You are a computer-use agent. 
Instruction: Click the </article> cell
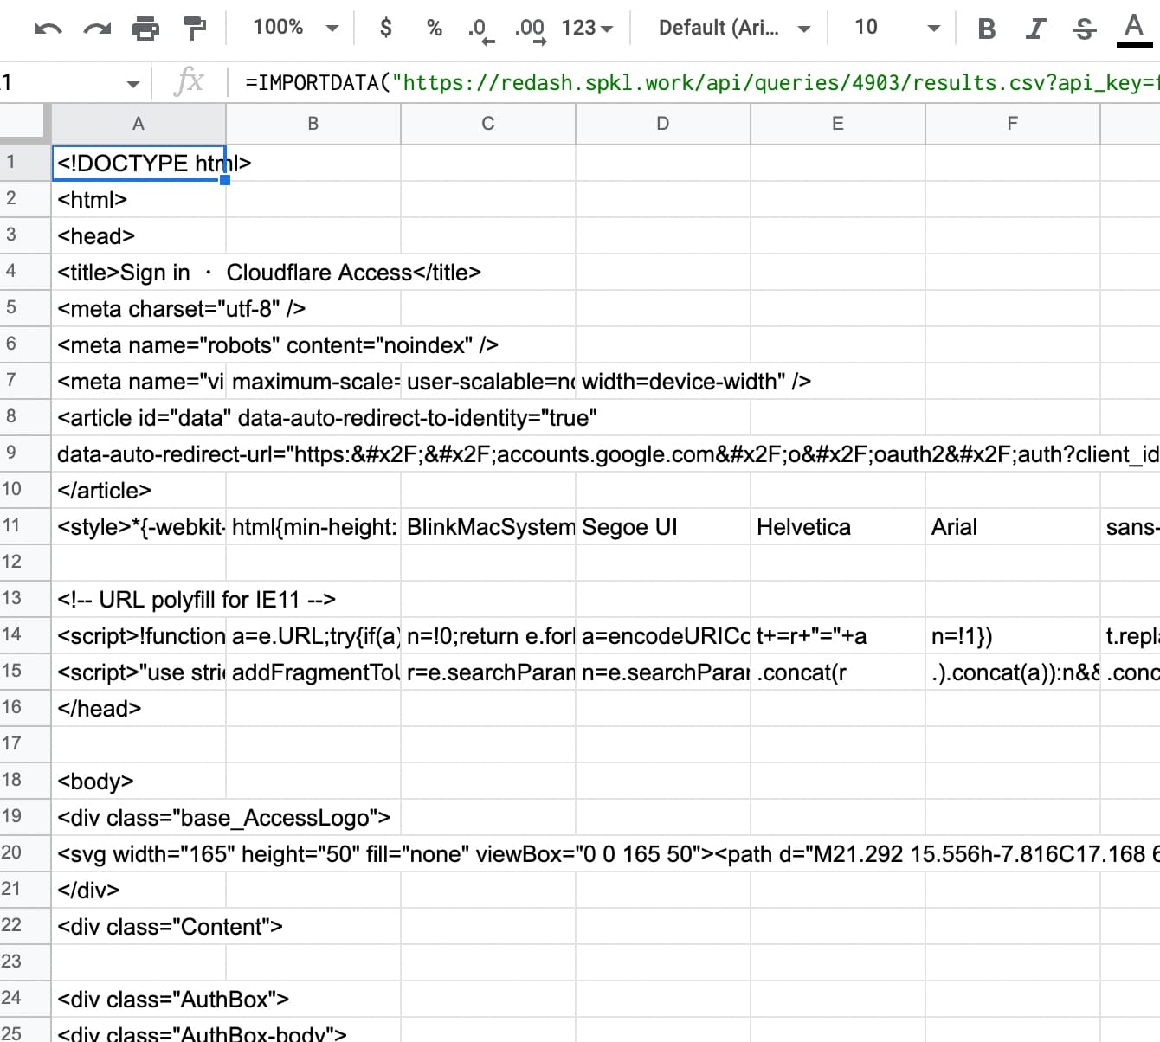point(139,491)
